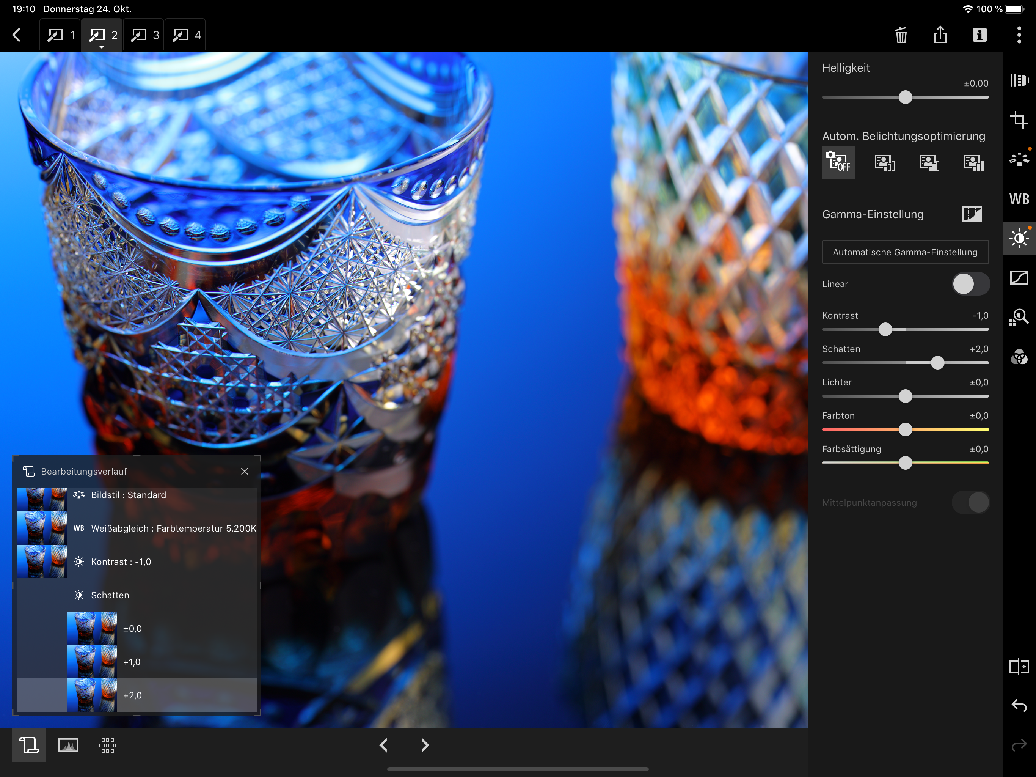
Task: Toggle the edit history panel button
Action: coord(28,745)
